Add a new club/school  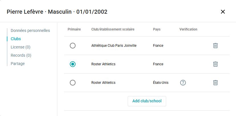click(x=147, y=101)
